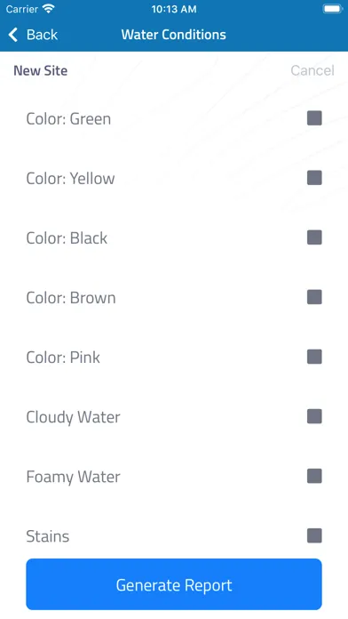
Task: Tap the back chevron arrow icon
Action: tap(13, 35)
